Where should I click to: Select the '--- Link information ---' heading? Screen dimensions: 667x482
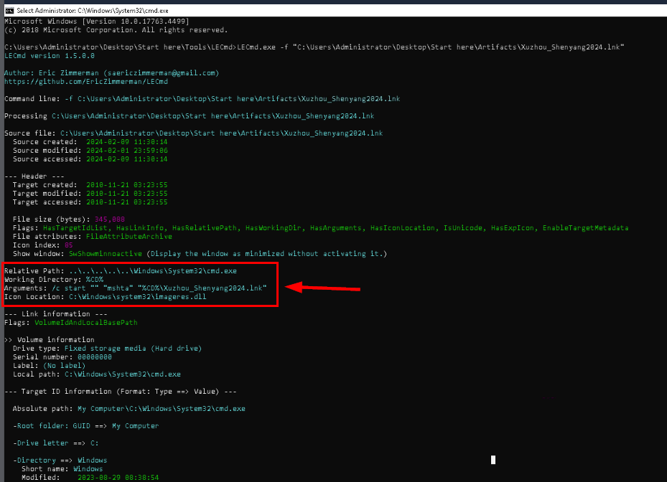click(x=56, y=313)
